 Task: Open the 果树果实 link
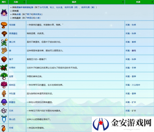[x=37, y=14]
